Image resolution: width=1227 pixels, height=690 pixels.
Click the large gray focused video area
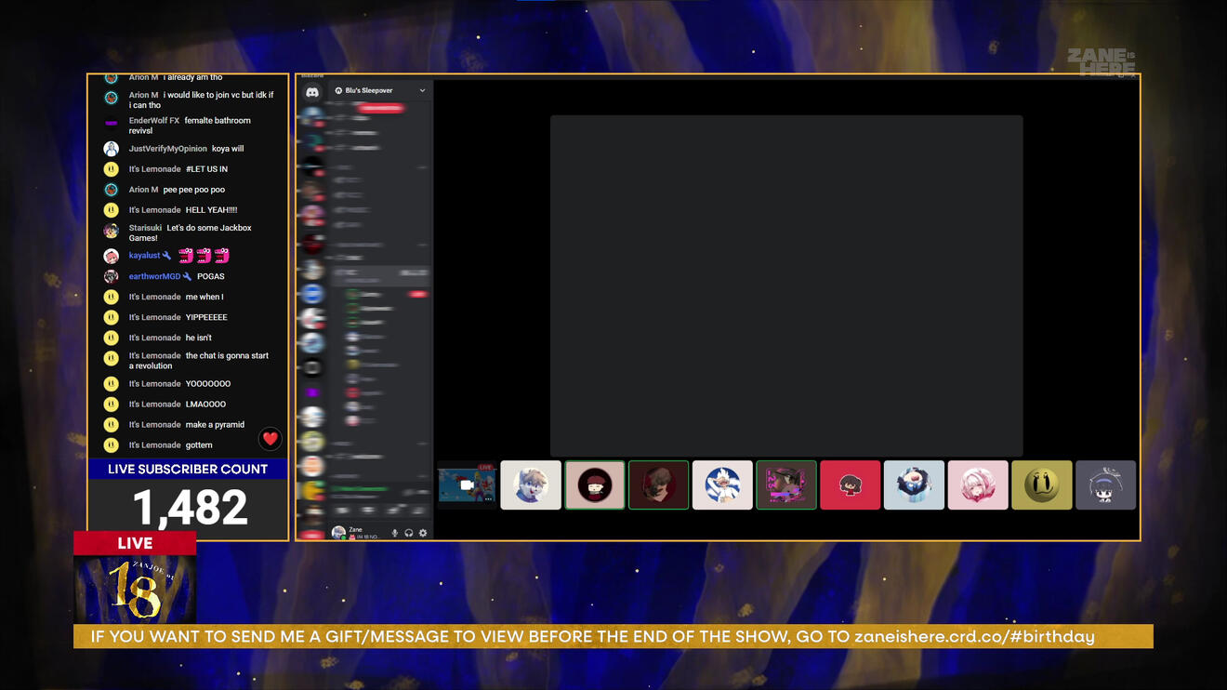coord(786,285)
